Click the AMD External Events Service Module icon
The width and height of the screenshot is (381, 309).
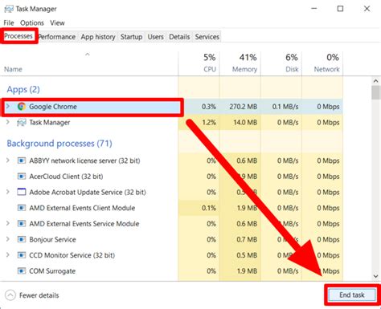click(x=22, y=224)
